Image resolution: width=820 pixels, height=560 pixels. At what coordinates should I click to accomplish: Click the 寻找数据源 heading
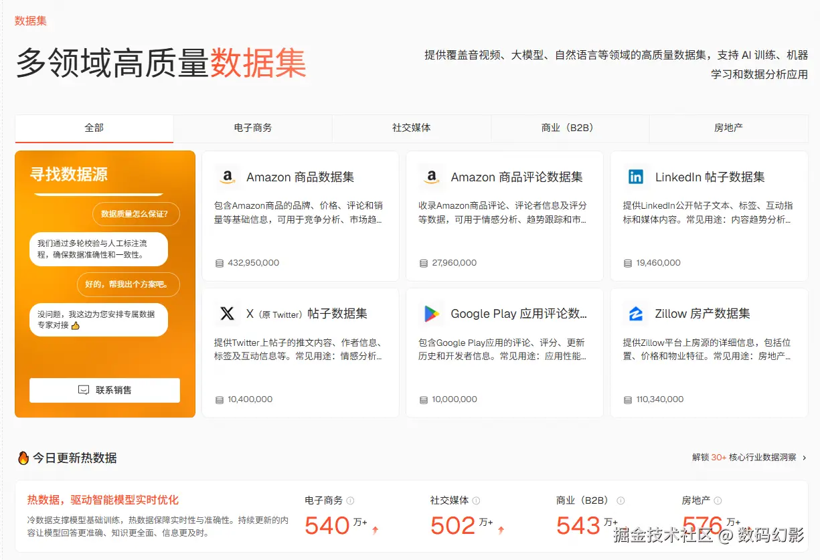69,175
